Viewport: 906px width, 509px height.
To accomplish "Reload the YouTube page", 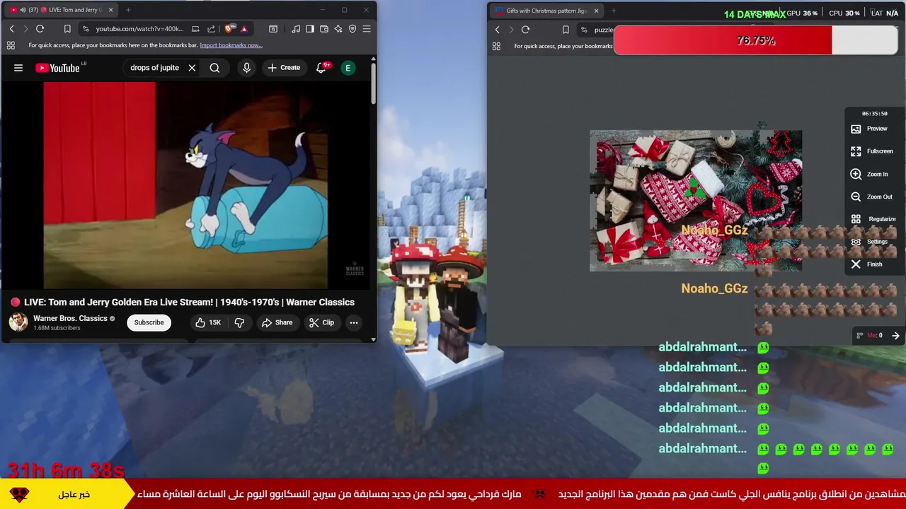I will [40, 29].
